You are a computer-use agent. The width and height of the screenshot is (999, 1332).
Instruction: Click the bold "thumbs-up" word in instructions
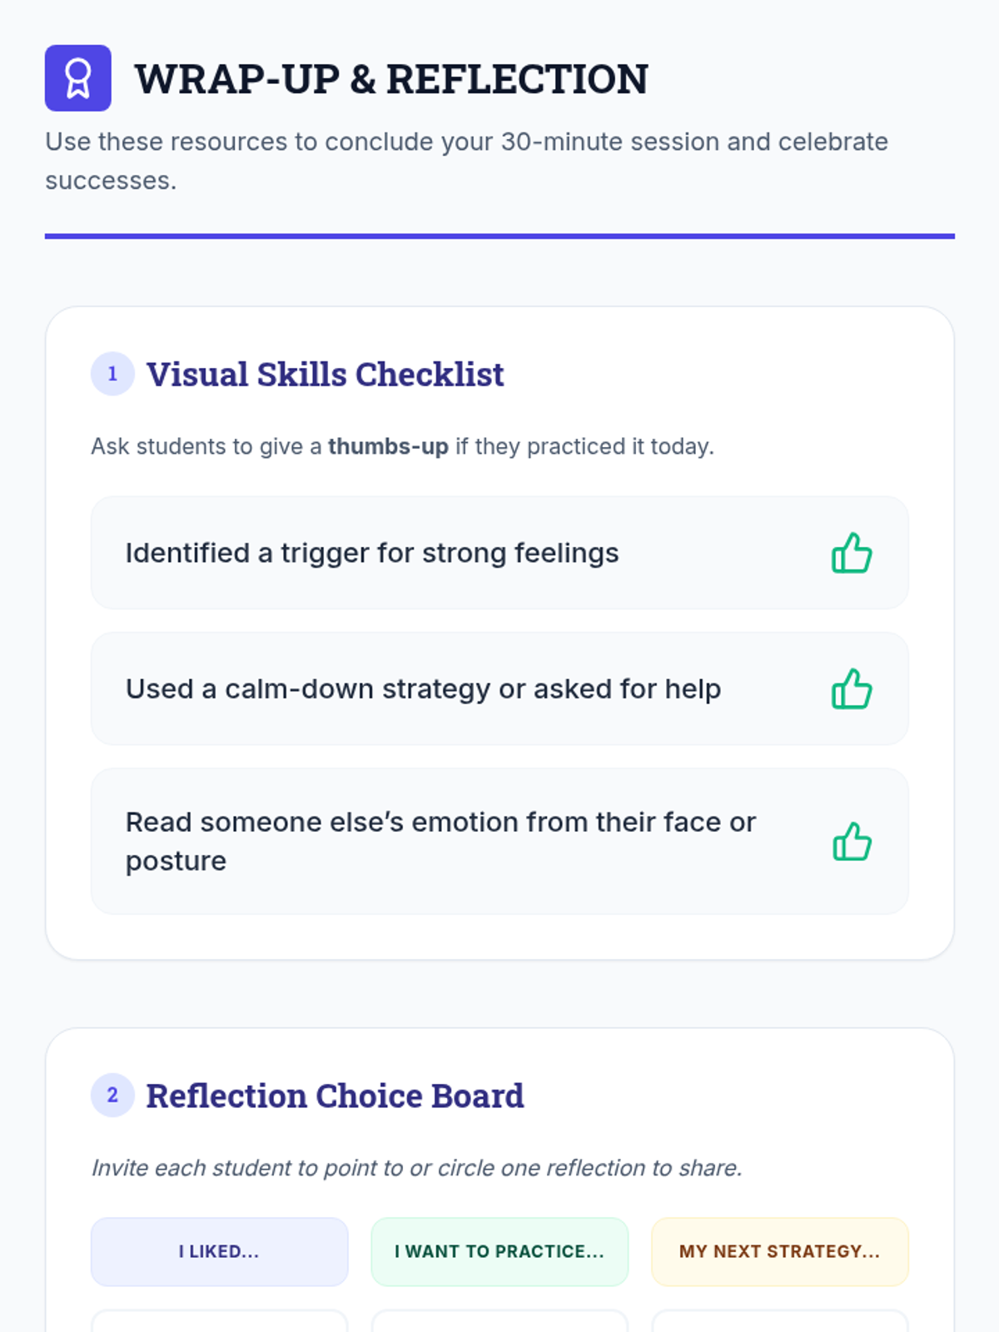coord(388,447)
